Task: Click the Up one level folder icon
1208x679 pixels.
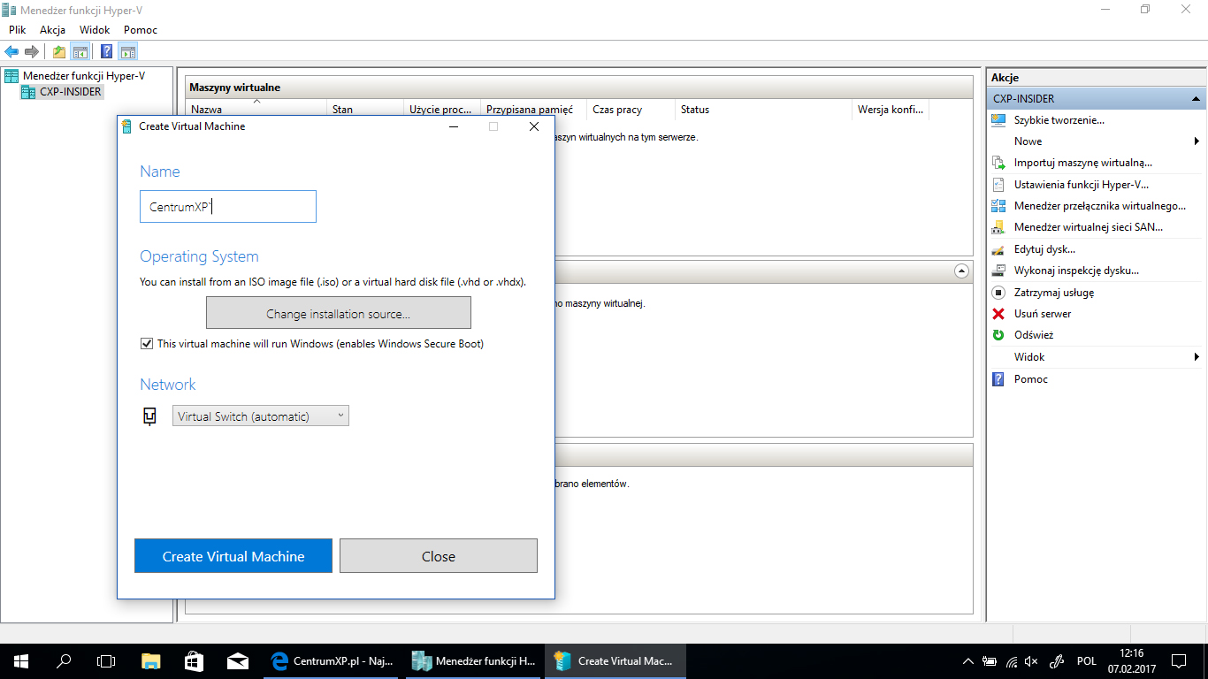Action: click(58, 51)
